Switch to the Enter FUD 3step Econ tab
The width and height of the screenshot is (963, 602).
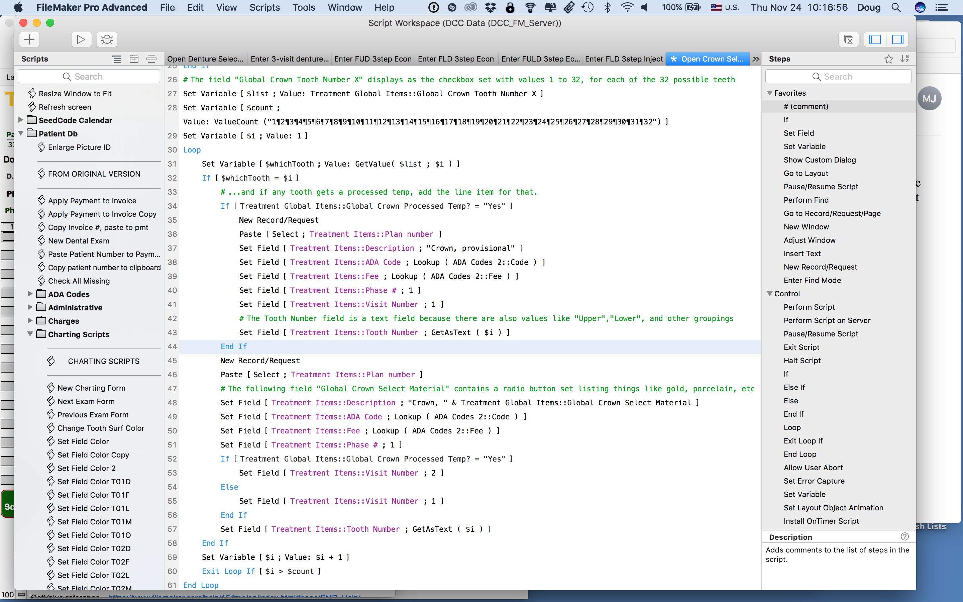pos(373,59)
